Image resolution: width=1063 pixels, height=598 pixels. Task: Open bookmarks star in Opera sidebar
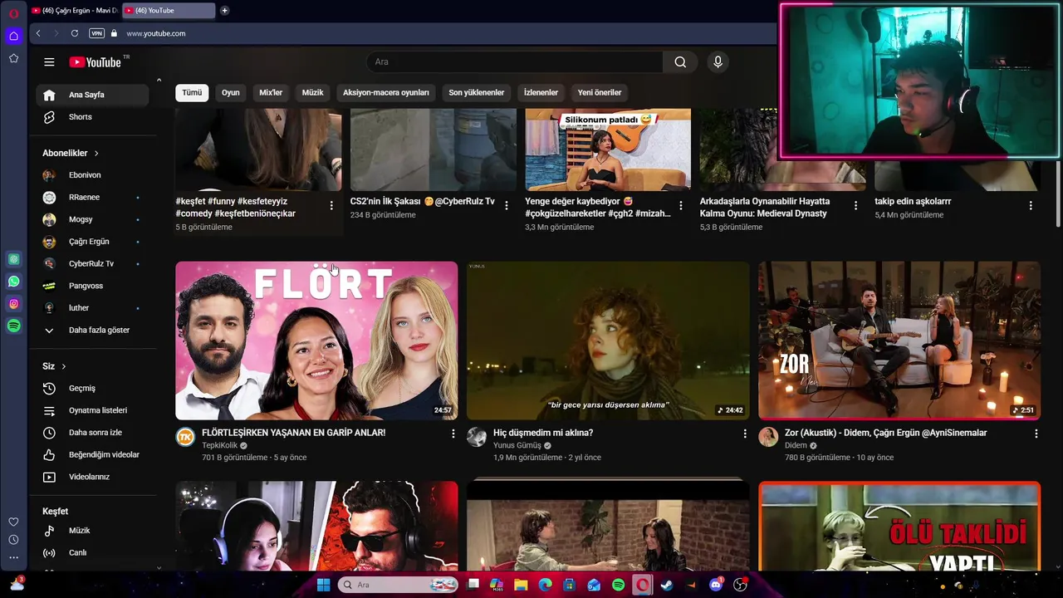coord(13,58)
